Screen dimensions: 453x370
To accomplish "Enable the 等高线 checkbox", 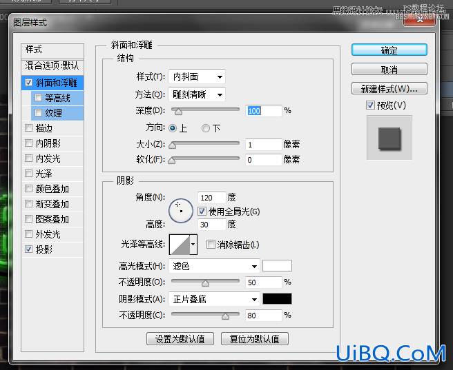I will (x=38, y=97).
